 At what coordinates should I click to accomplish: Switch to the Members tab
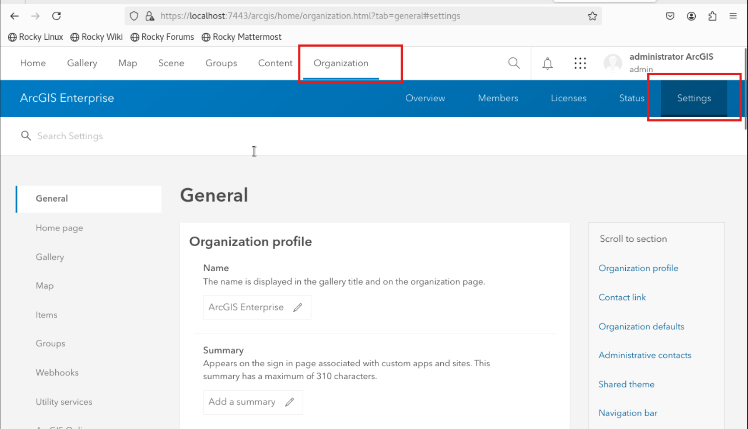pyautogui.click(x=498, y=98)
